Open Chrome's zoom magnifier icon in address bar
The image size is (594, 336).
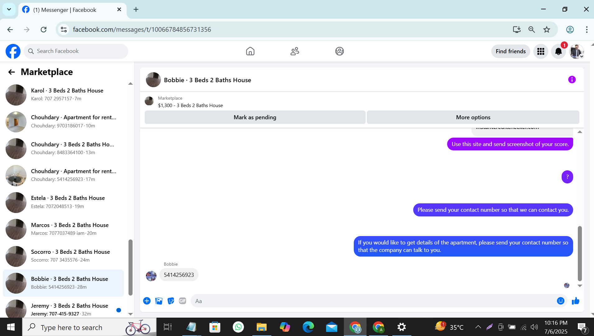click(532, 30)
